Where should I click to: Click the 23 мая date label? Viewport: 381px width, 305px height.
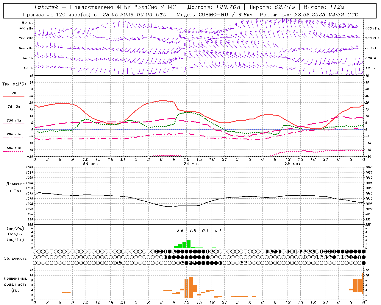click(x=90, y=164)
